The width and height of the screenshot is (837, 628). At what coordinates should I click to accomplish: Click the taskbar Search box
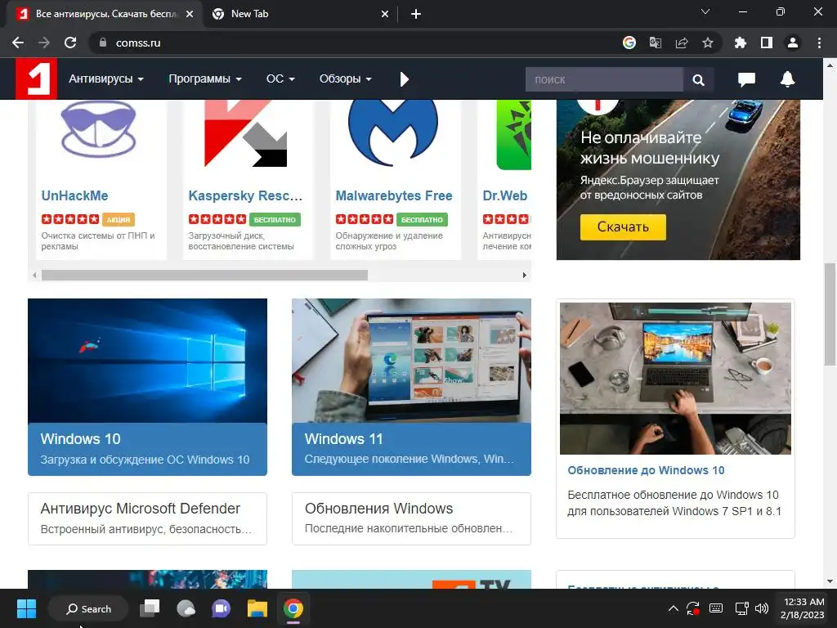pos(88,608)
